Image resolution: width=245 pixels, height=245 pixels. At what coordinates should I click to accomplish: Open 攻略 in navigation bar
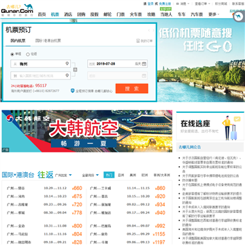click(151, 14)
